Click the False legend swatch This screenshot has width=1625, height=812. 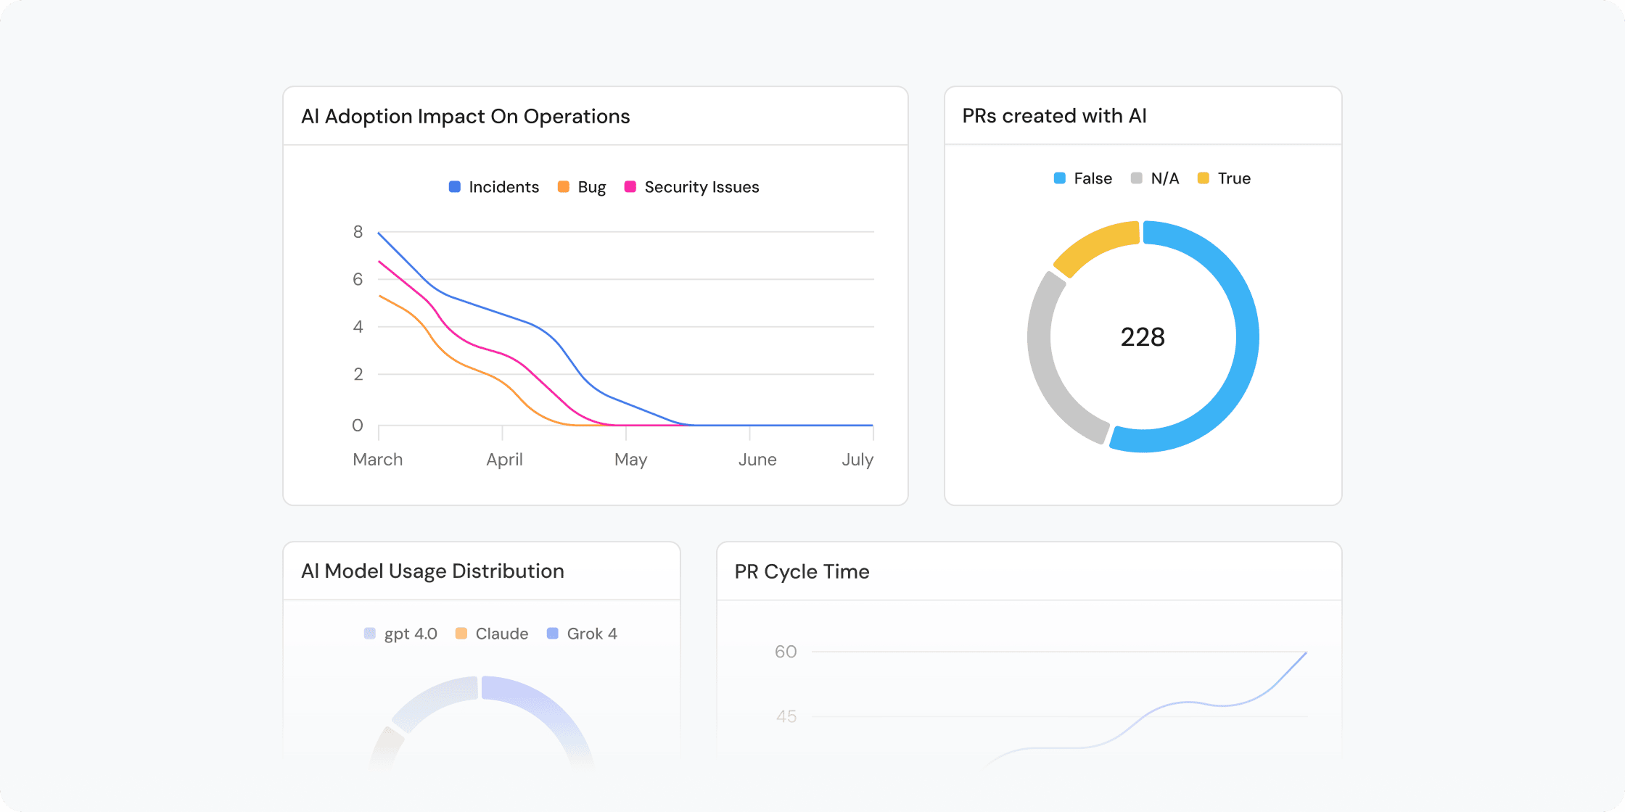point(1060,178)
